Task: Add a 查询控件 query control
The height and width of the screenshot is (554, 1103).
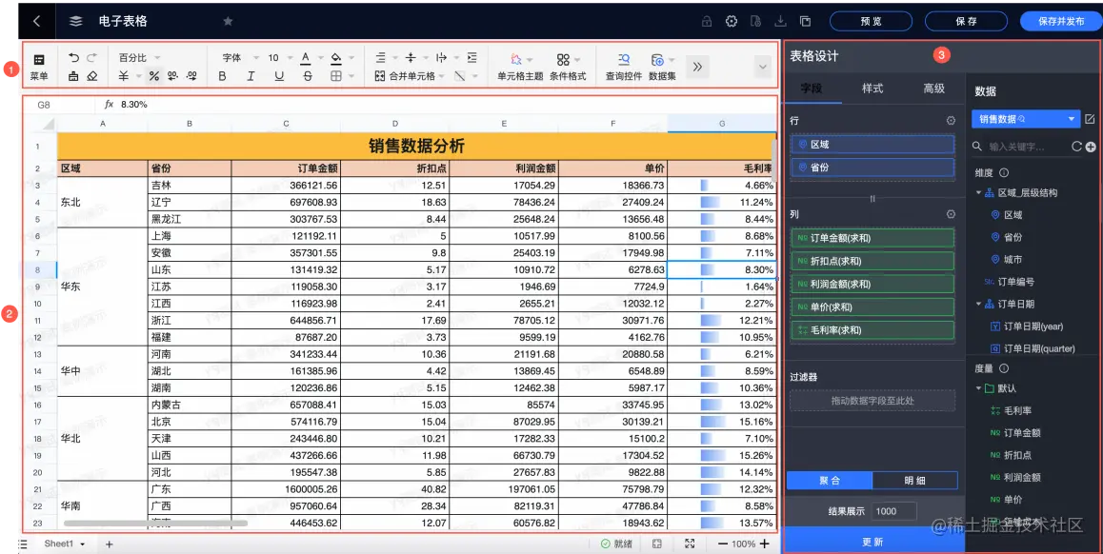Action: [624, 67]
